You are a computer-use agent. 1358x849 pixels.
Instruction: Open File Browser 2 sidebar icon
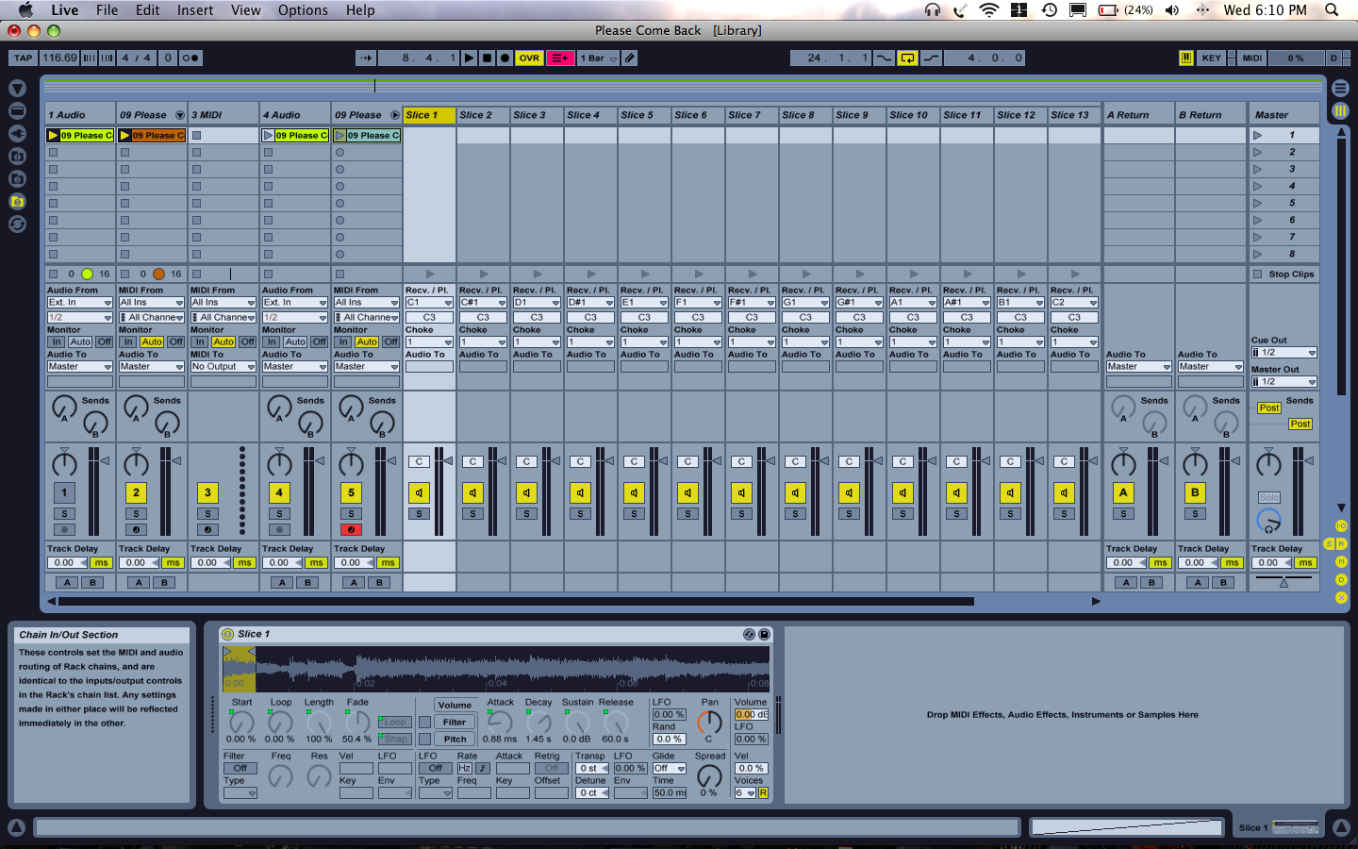[x=17, y=178]
